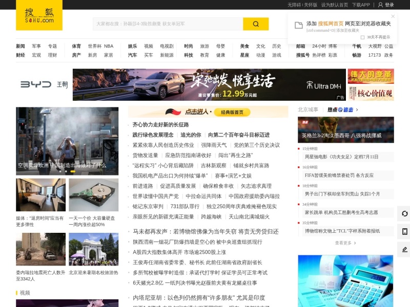
Task: Open the 邮箱 navigation link
Action: tap(300, 46)
